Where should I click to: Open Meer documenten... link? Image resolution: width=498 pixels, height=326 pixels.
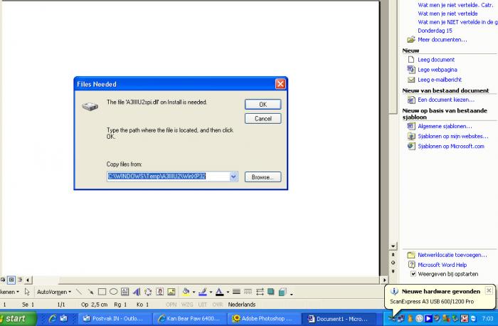point(442,40)
